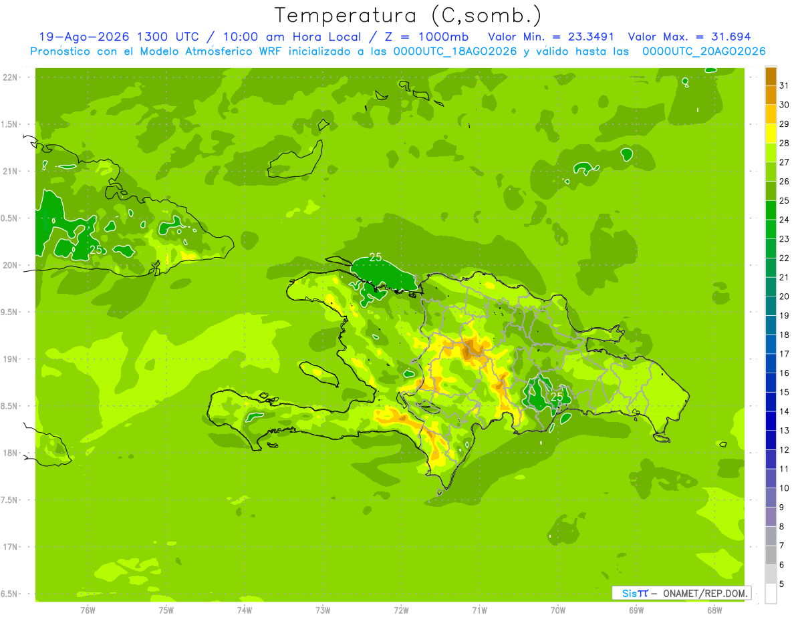Image resolution: width=802 pixels, height=619 pixels.
Task: Click the "71W" longitude label
Action: [479, 610]
